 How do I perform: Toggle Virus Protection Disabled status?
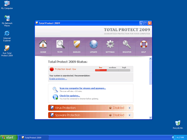117,108
